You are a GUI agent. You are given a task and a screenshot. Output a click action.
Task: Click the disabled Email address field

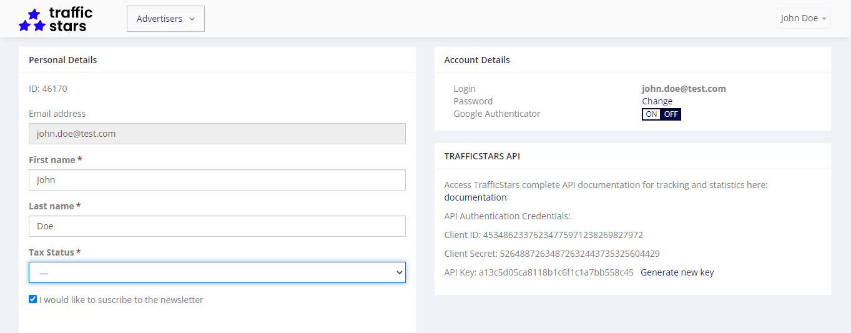(217, 134)
